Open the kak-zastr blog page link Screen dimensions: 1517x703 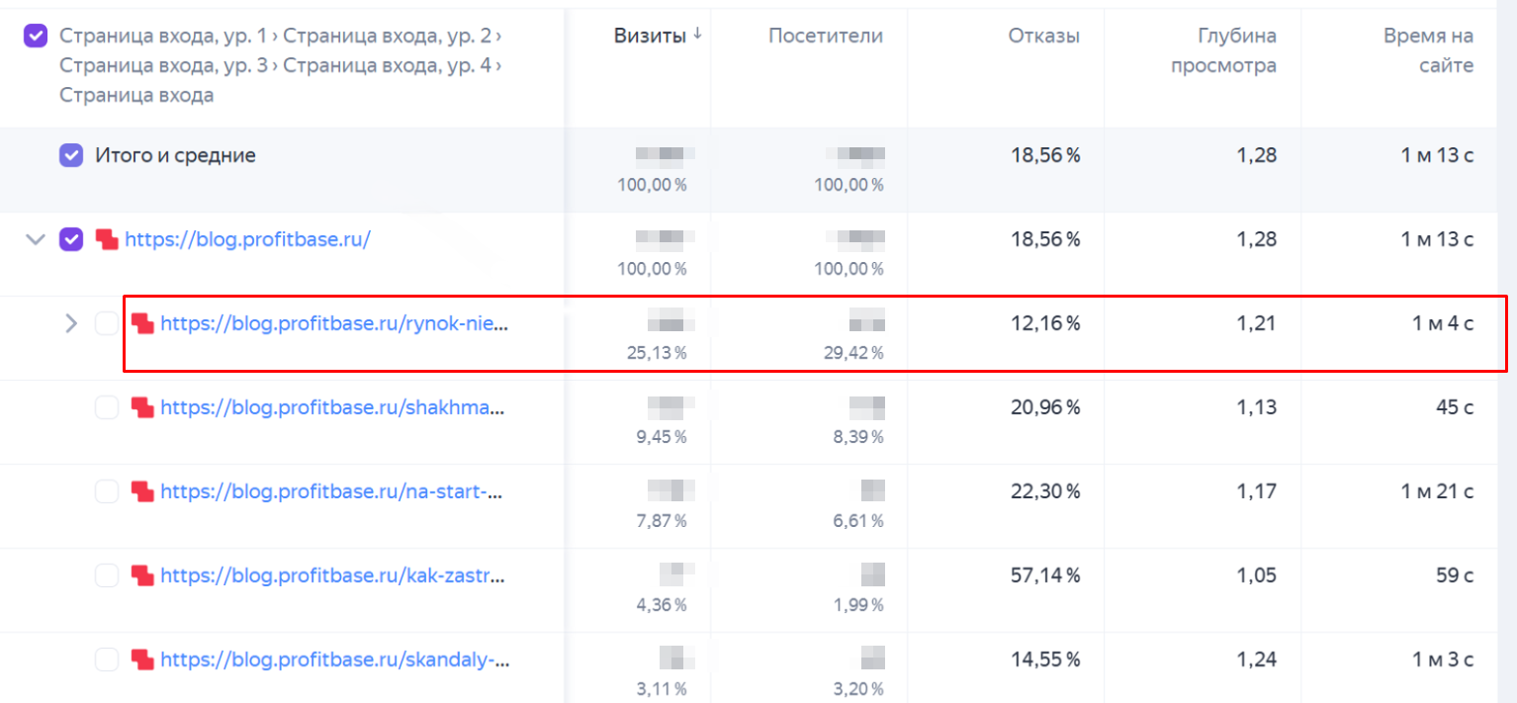[332, 575]
